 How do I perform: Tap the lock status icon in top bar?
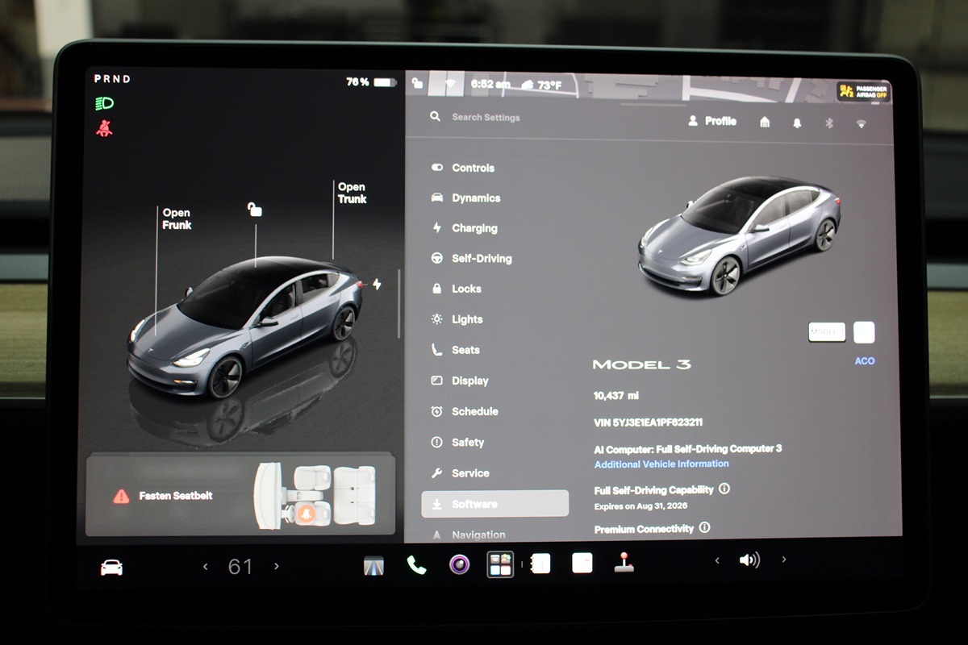417,83
